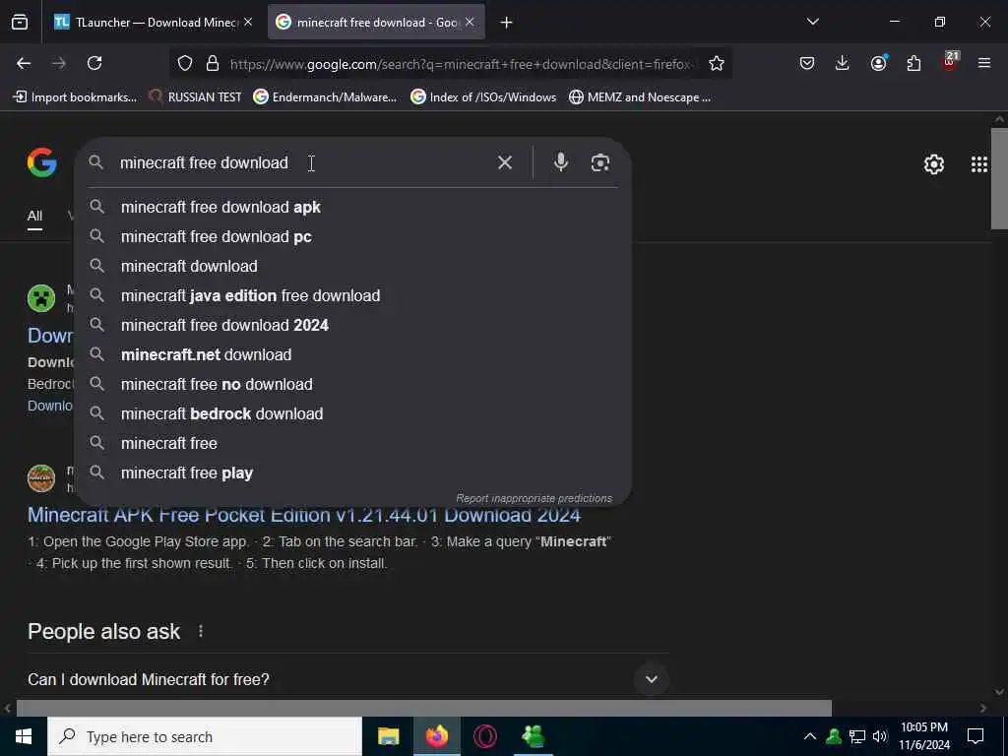Click Report inappropriate predictions link
This screenshot has height=756, width=1008.
pyautogui.click(x=534, y=498)
